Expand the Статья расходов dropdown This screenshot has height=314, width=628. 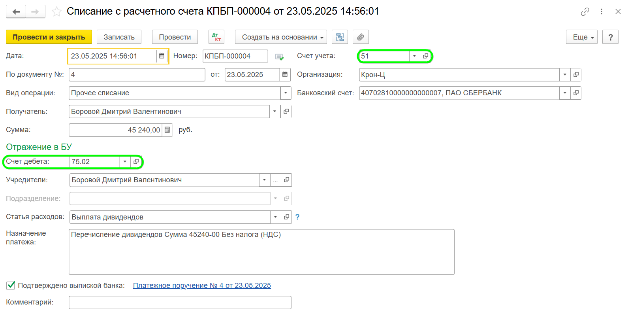[x=275, y=217]
